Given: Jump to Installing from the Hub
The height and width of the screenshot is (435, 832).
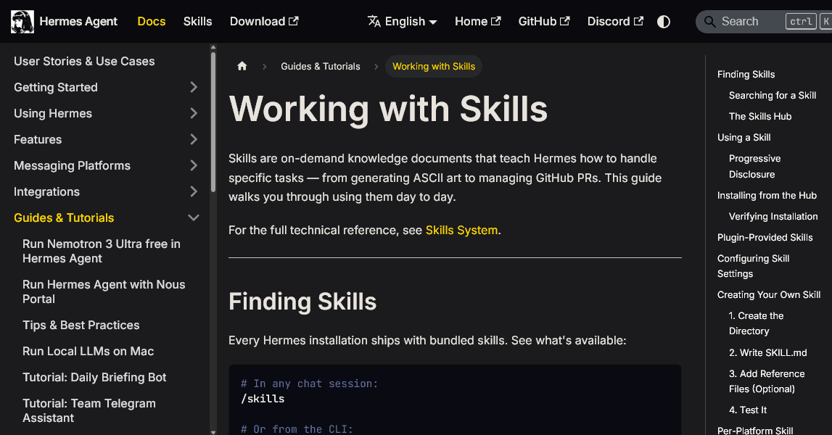Looking at the screenshot, I should (767, 195).
